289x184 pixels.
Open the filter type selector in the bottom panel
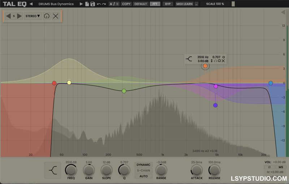tap(53, 170)
